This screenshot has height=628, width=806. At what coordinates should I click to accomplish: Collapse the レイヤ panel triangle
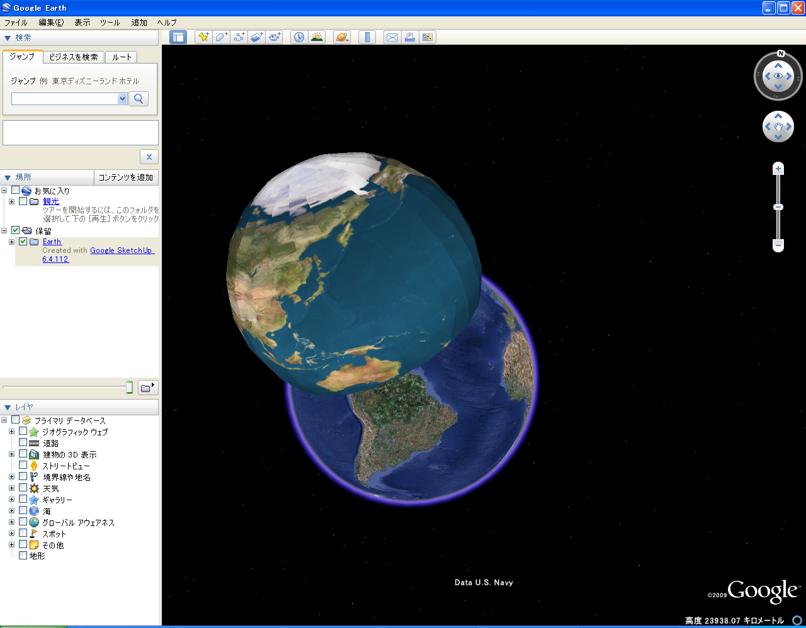tap(8, 408)
